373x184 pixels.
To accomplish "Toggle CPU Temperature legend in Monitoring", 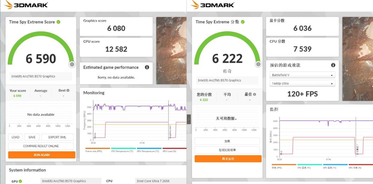I will point(123,150).
